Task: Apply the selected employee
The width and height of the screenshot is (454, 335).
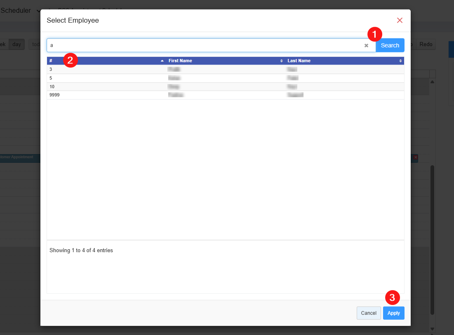Action: pos(393,313)
